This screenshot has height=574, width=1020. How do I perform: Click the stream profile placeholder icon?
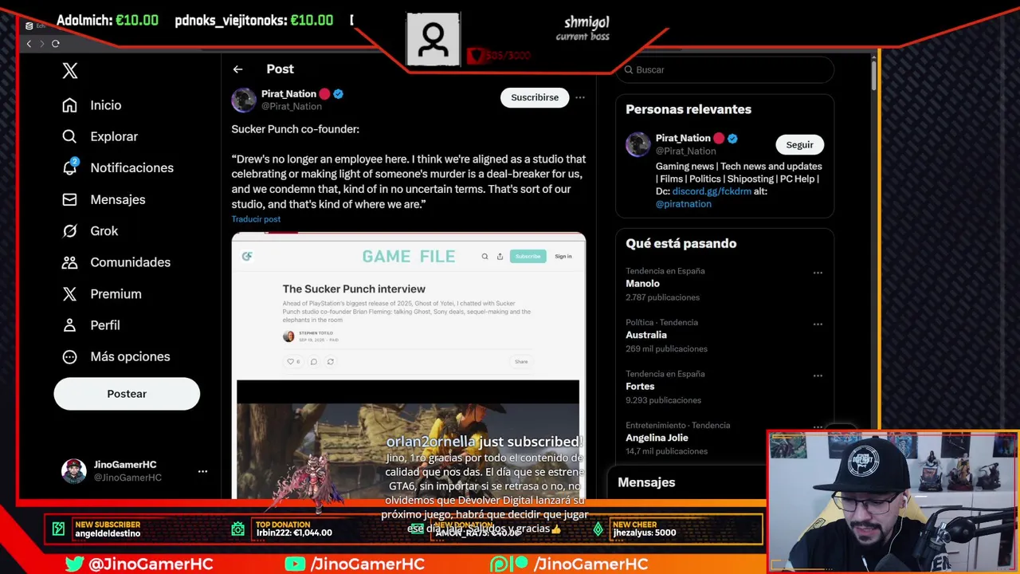click(433, 38)
